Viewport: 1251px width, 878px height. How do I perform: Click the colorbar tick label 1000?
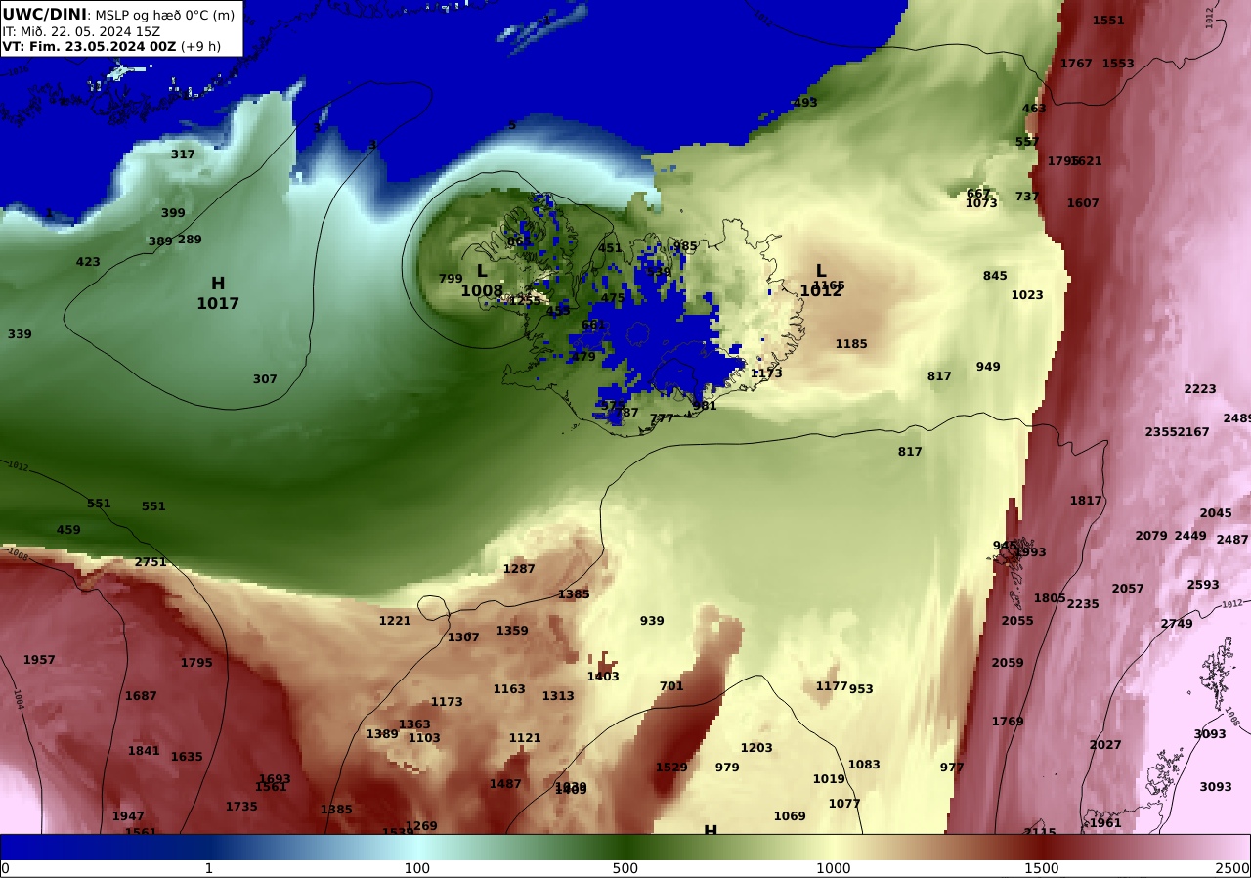[x=834, y=868]
